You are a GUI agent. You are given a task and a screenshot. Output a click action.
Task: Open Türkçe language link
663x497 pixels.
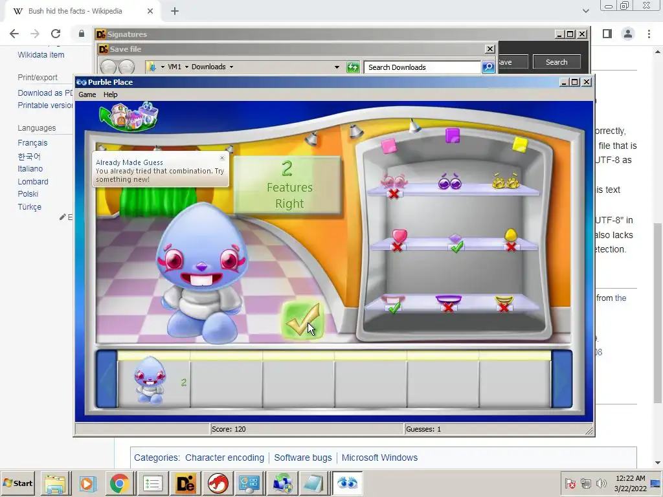30,207
